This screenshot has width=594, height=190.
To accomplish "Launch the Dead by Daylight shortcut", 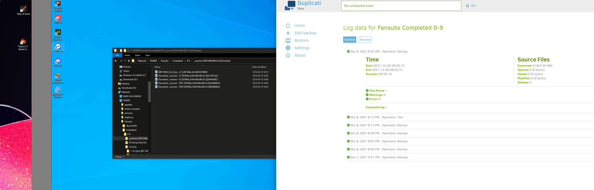I will coord(58,6).
